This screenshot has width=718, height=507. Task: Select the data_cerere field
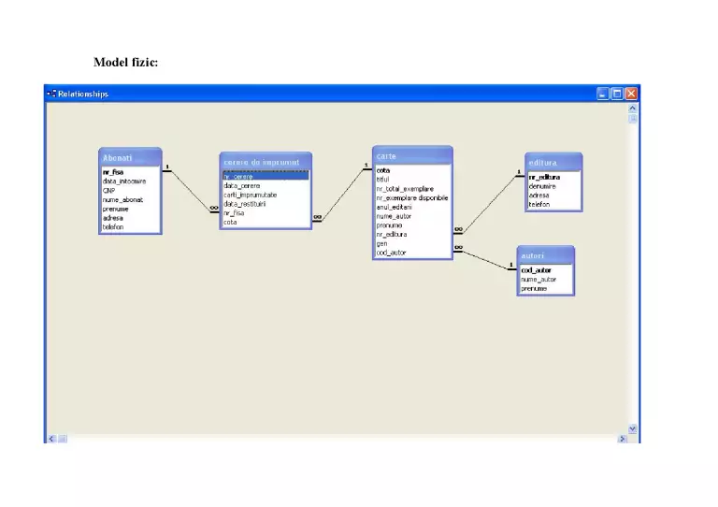coord(266,185)
